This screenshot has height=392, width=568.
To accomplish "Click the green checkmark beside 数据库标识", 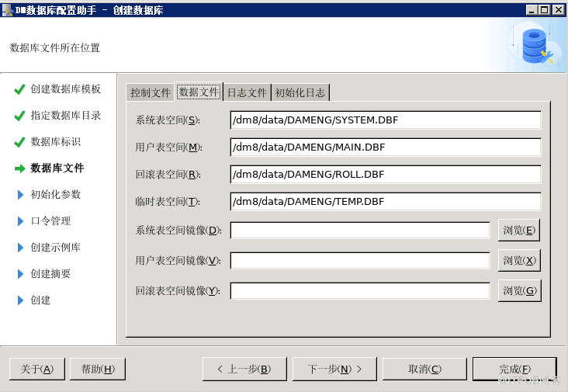I will pos(19,142).
